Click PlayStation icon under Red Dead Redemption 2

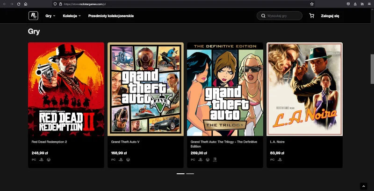tap(41, 160)
